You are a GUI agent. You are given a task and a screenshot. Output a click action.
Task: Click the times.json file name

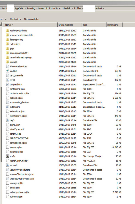click(15, 188)
